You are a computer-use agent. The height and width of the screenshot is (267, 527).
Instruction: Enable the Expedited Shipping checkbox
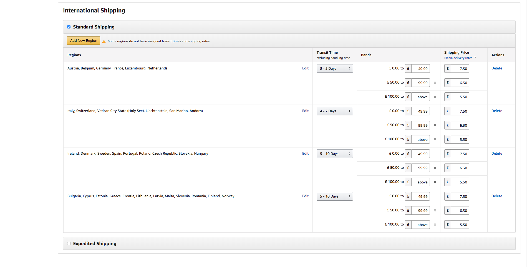[x=69, y=243]
